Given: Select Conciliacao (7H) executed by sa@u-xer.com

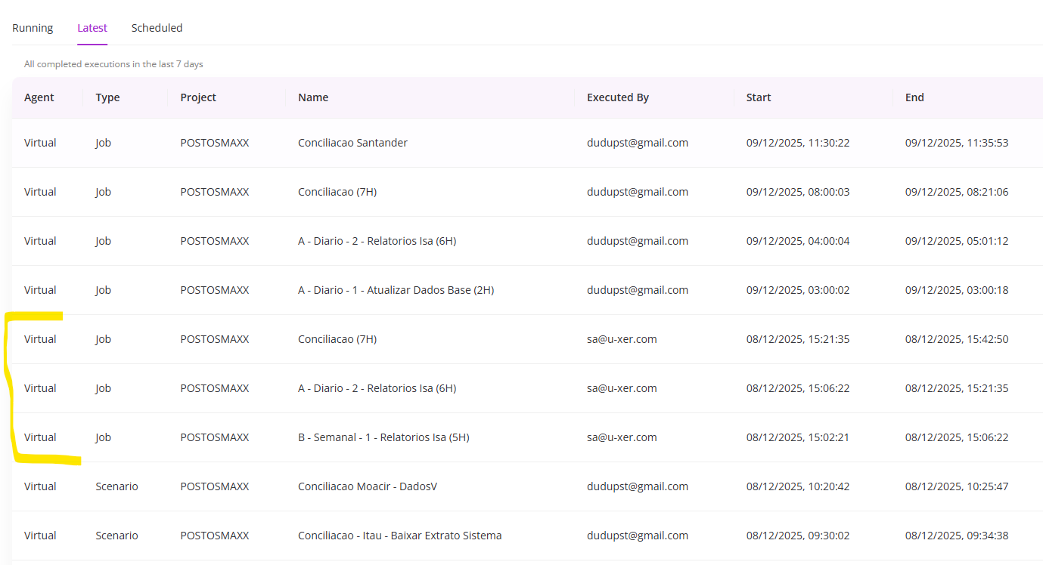Looking at the screenshot, I should click(337, 339).
